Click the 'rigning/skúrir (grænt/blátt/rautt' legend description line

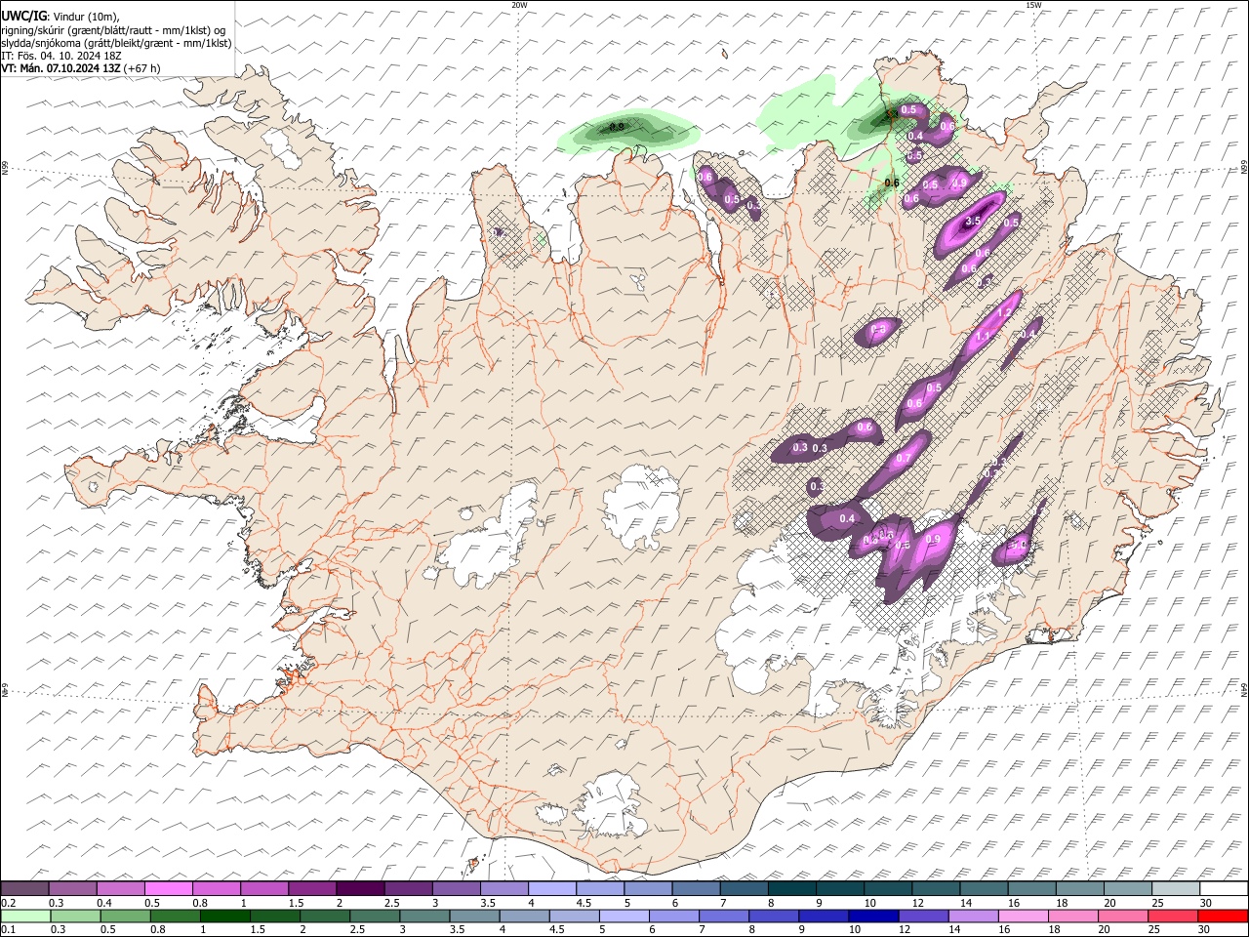tap(114, 30)
